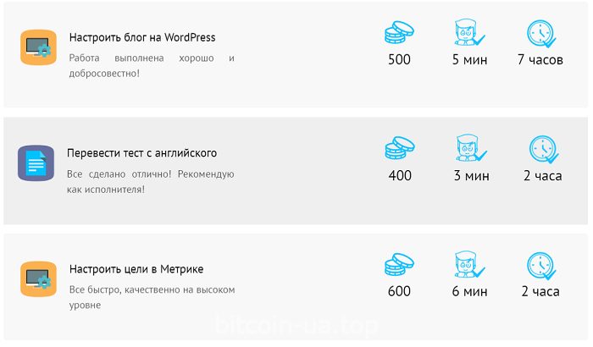Click the clock icon above 7 часов
593x347 pixels.
coord(541,34)
